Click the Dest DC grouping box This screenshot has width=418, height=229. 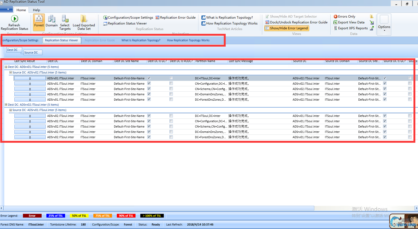(x=14, y=50)
